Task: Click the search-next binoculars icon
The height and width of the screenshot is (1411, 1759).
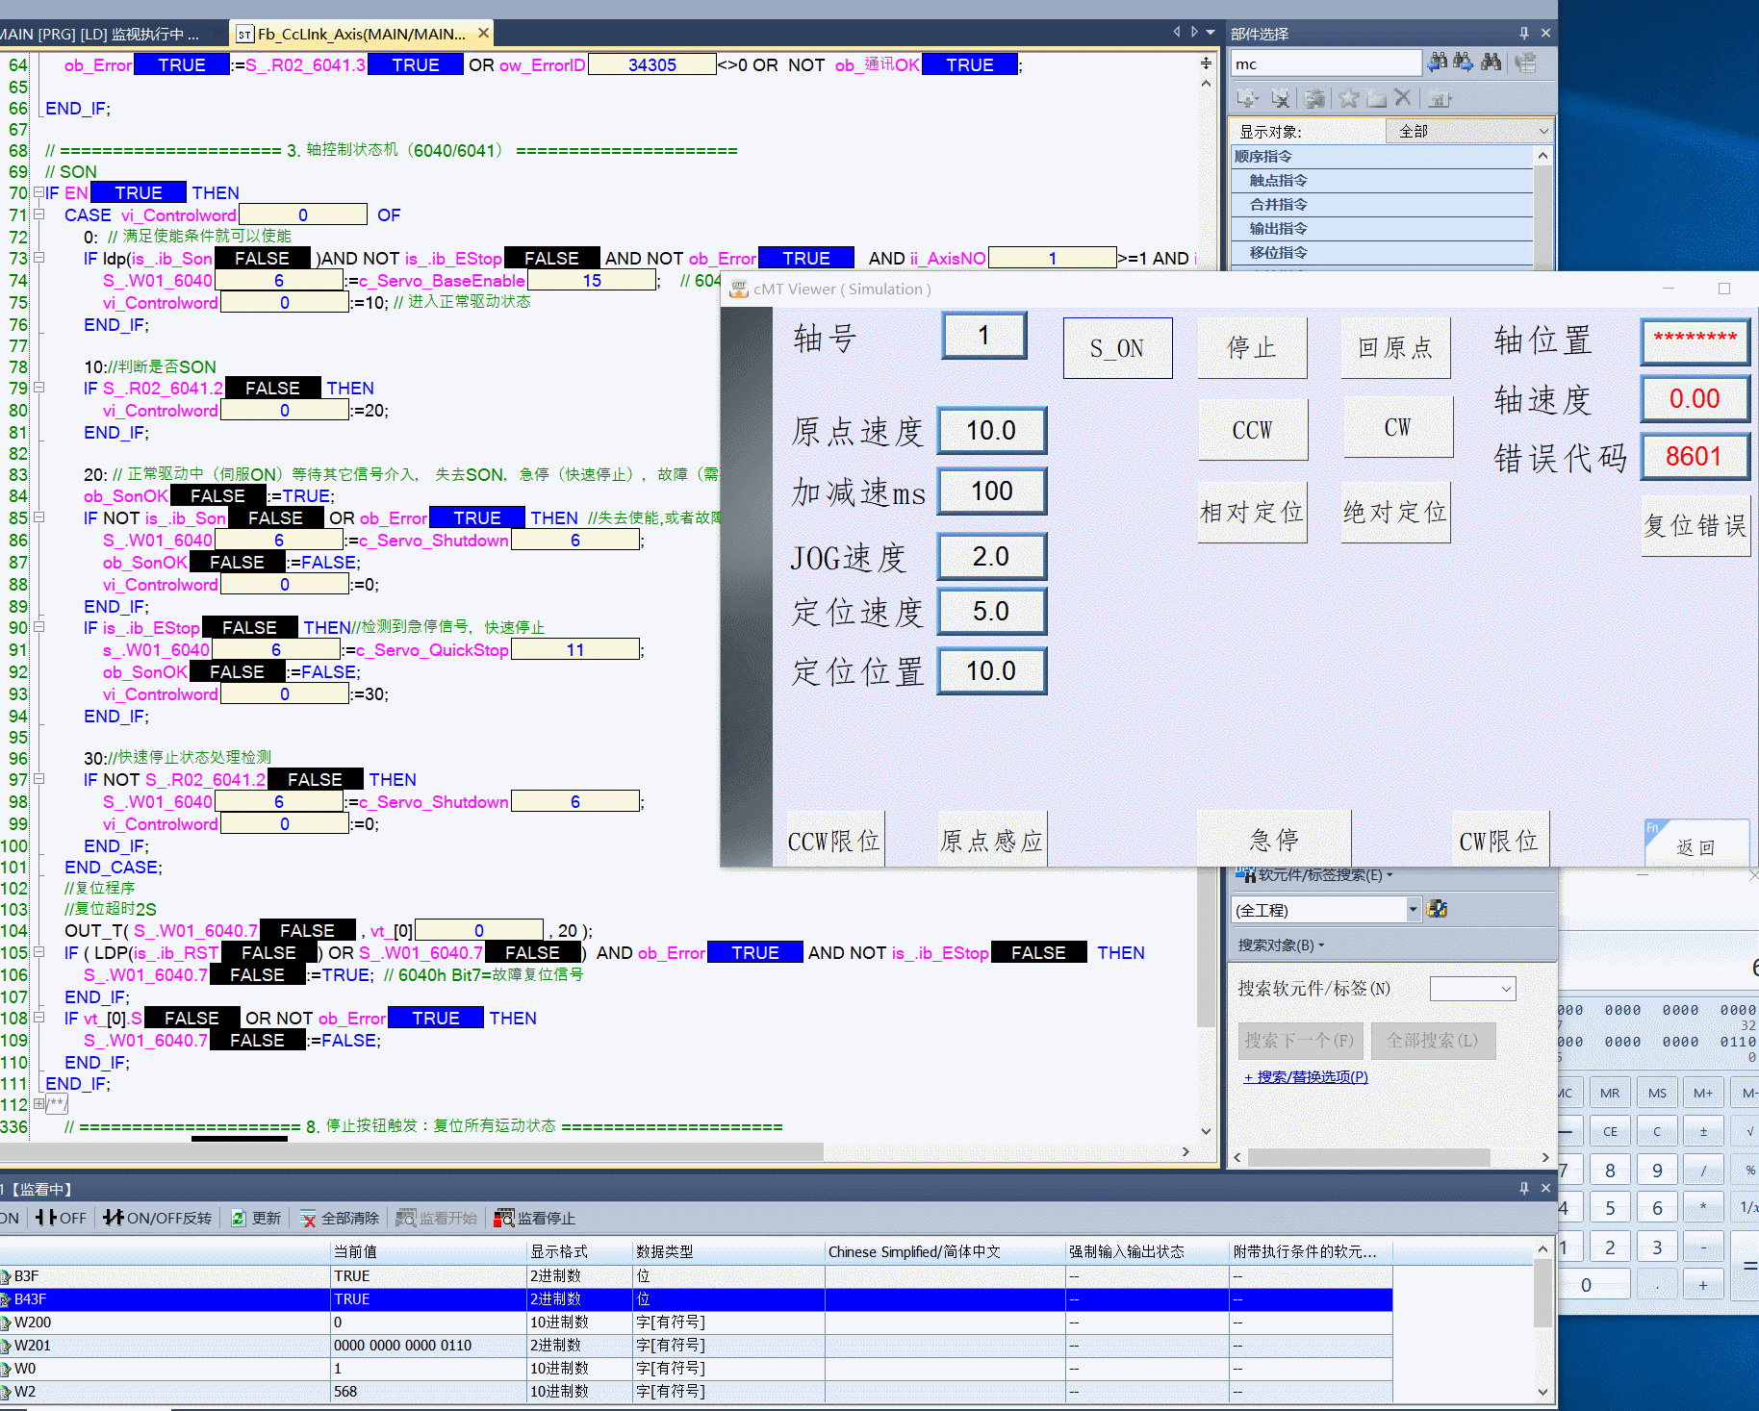Action: [x=1463, y=63]
